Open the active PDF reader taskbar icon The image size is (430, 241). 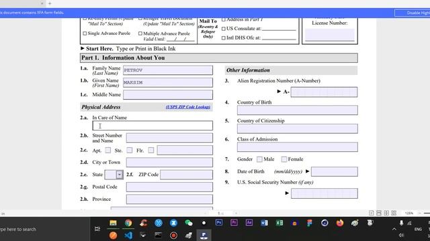coord(204,235)
